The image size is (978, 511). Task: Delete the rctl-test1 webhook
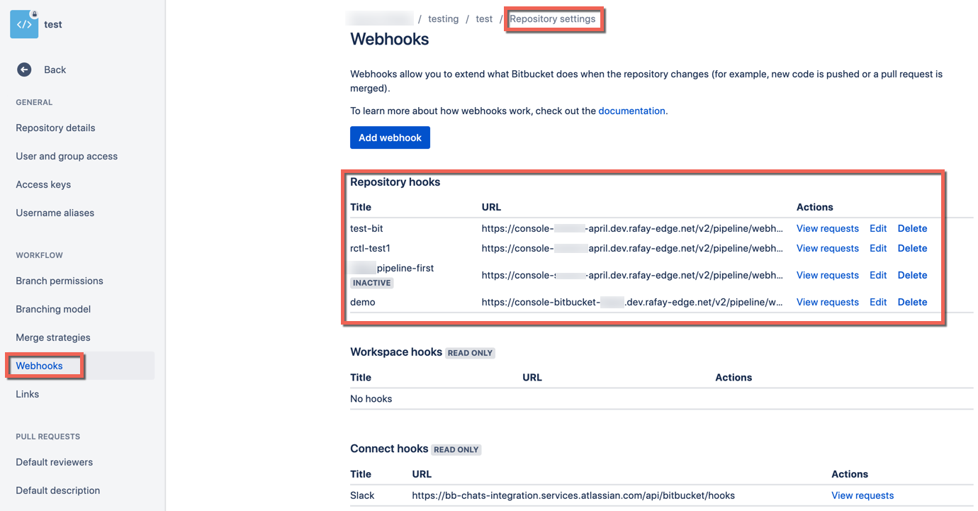[x=912, y=248]
